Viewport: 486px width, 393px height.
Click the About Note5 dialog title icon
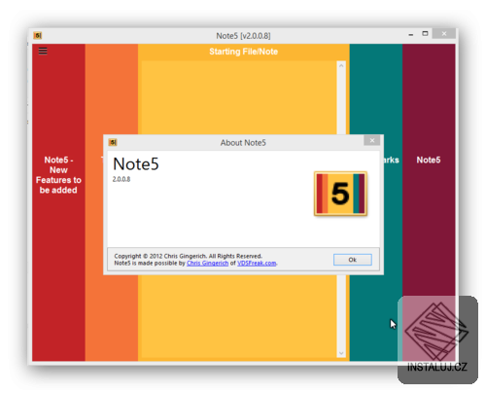click(113, 142)
